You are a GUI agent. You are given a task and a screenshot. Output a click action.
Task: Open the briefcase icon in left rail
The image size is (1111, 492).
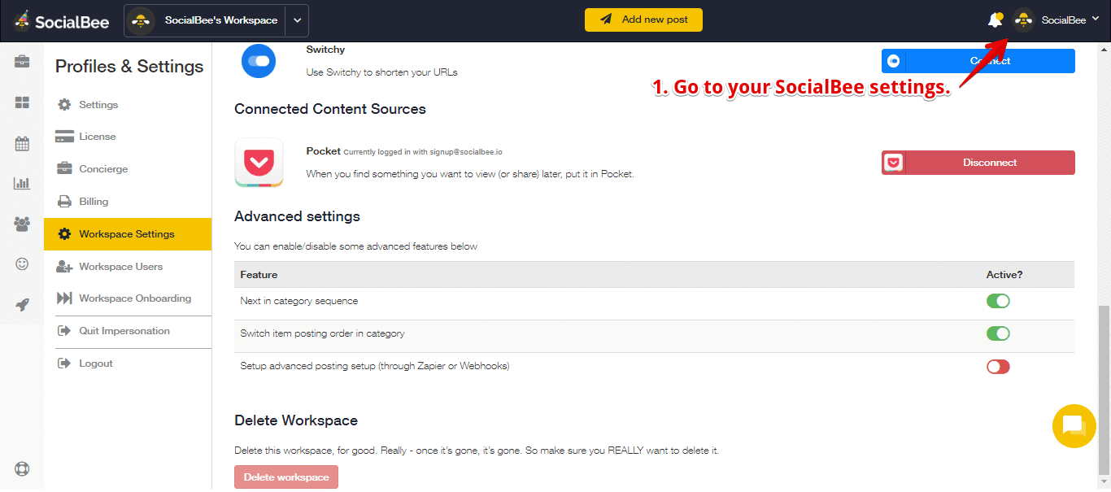point(22,62)
